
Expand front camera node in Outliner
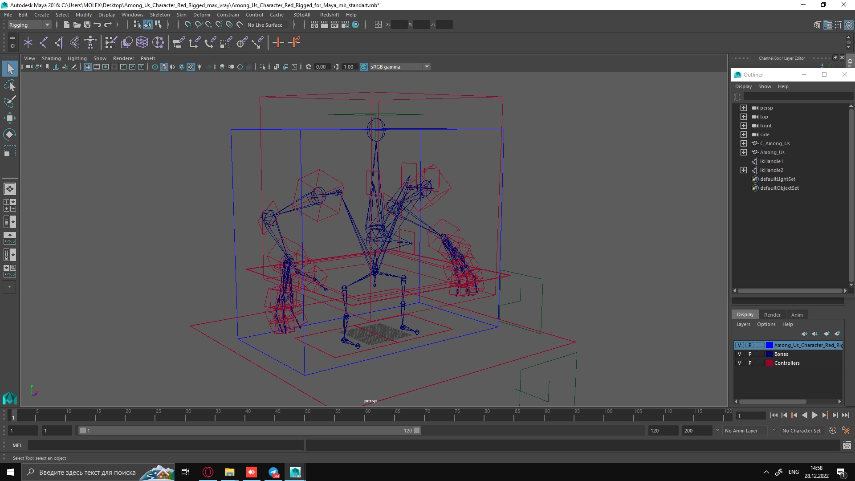click(x=743, y=126)
